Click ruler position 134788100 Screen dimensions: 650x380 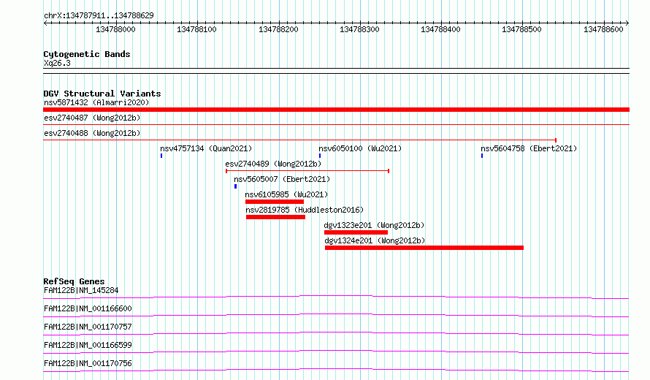196,29
